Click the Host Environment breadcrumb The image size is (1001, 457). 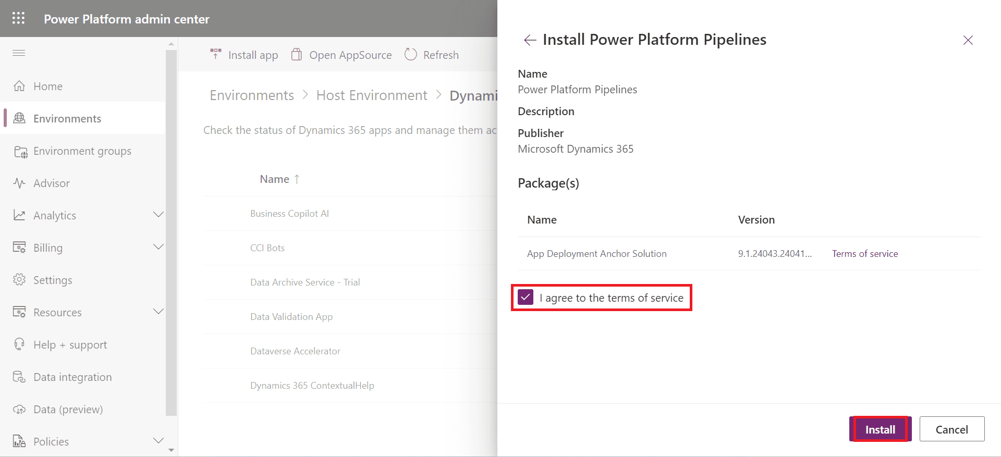[372, 95]
